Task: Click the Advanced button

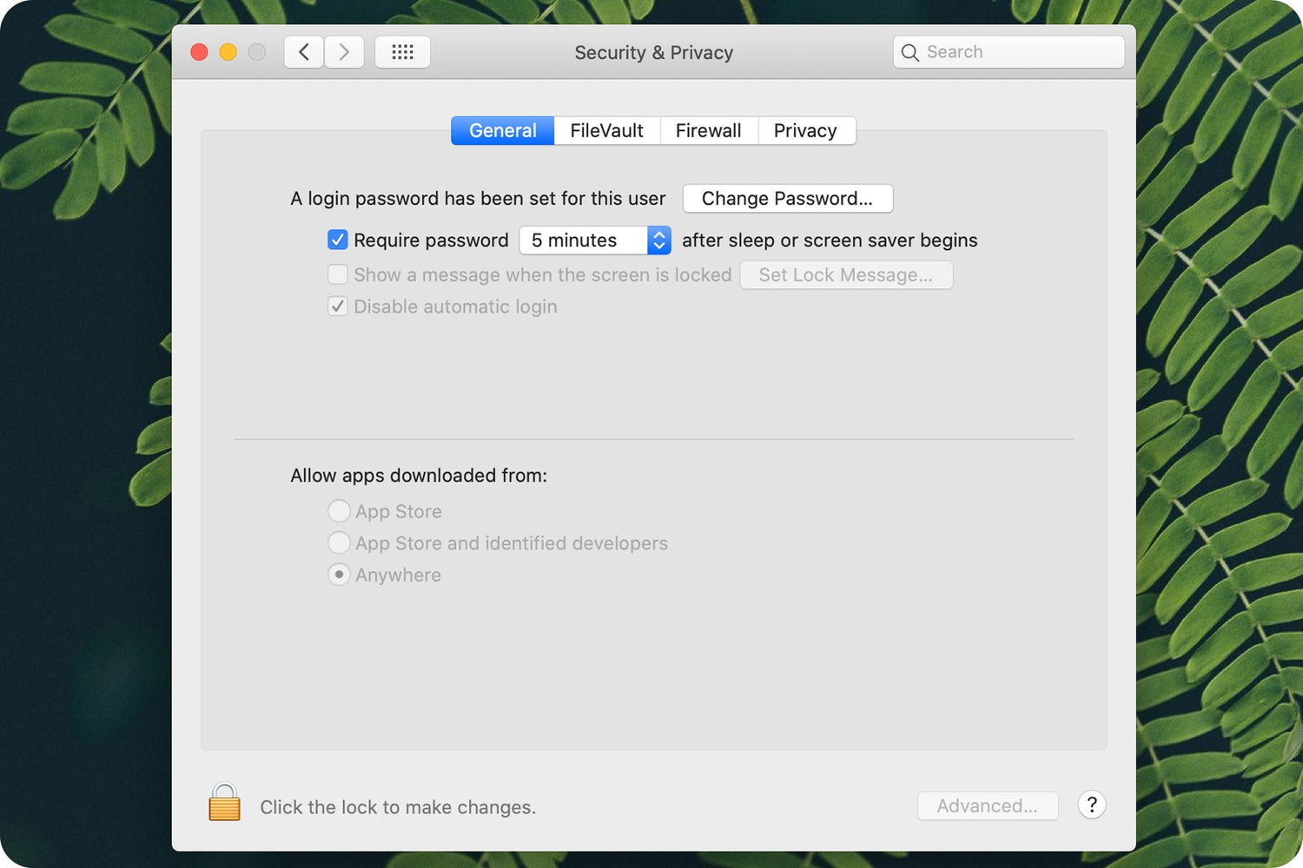Action: [x=987, y=805]
